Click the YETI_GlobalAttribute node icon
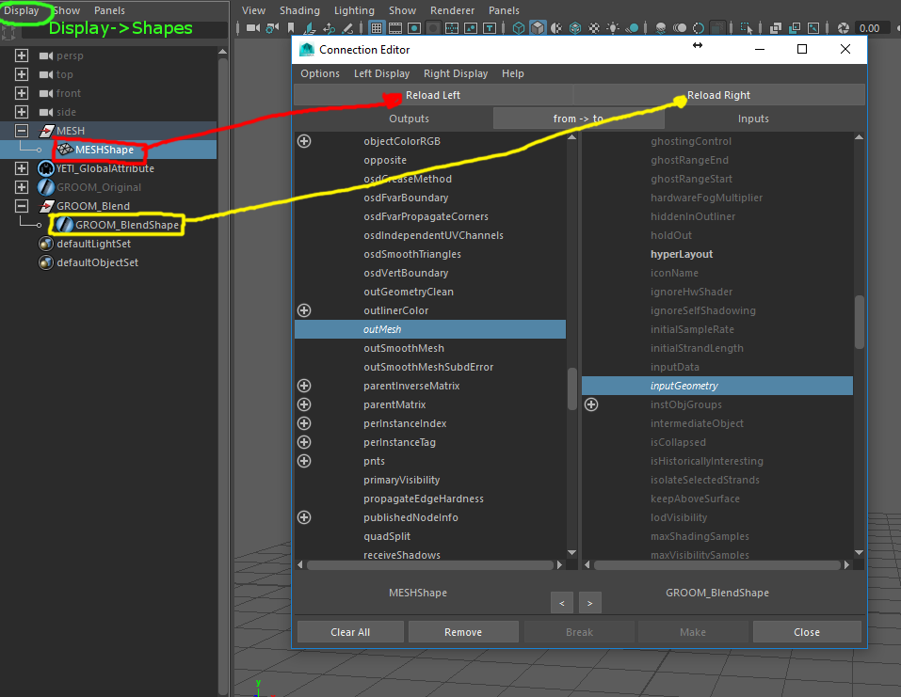The image size is (901, 697). pyautogui.click(x=45, y=168)
